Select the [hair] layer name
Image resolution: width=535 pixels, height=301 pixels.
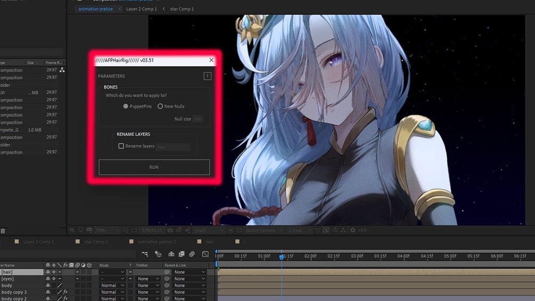click(x=7, y=272)
